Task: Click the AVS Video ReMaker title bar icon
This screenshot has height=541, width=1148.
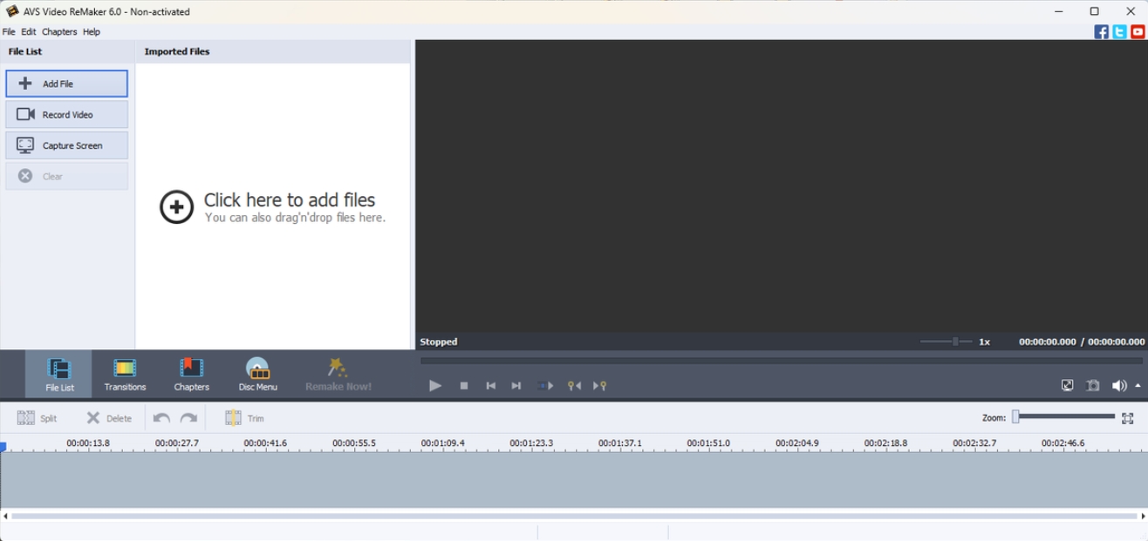Action: point(12,11)
